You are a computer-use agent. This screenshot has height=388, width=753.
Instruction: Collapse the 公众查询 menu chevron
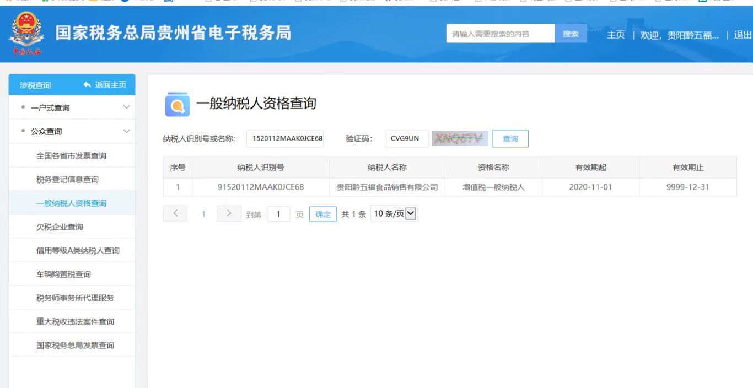coord(126,131)
